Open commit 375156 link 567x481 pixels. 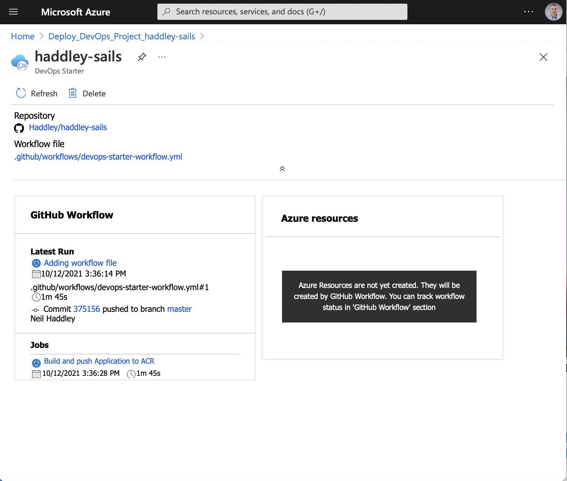(87, 309)
